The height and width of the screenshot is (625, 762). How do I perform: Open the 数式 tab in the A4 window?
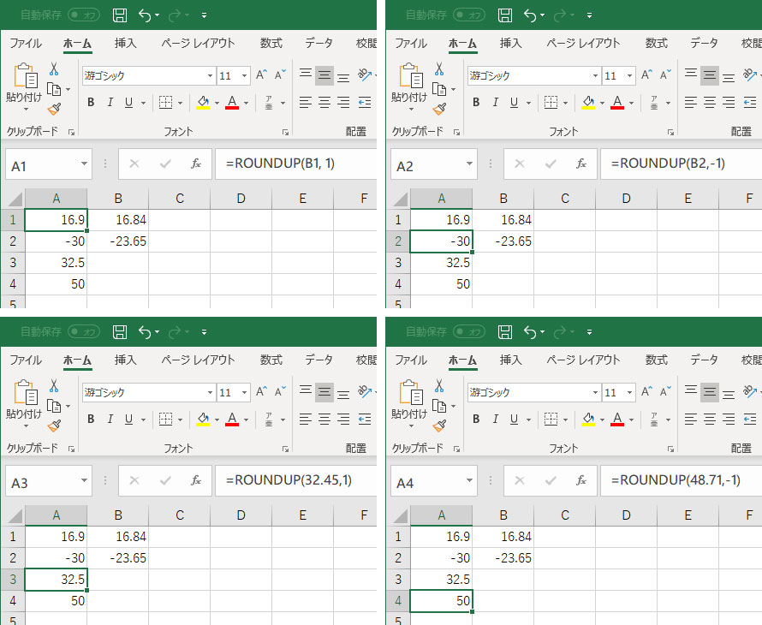coord(657,360)
